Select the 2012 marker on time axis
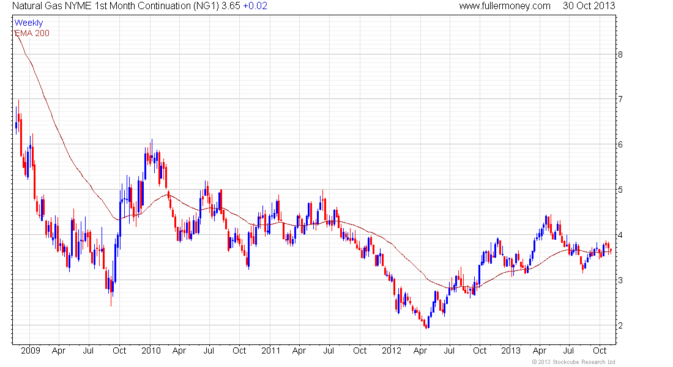This screenshot has width=673, height=367. coord(391,350)
